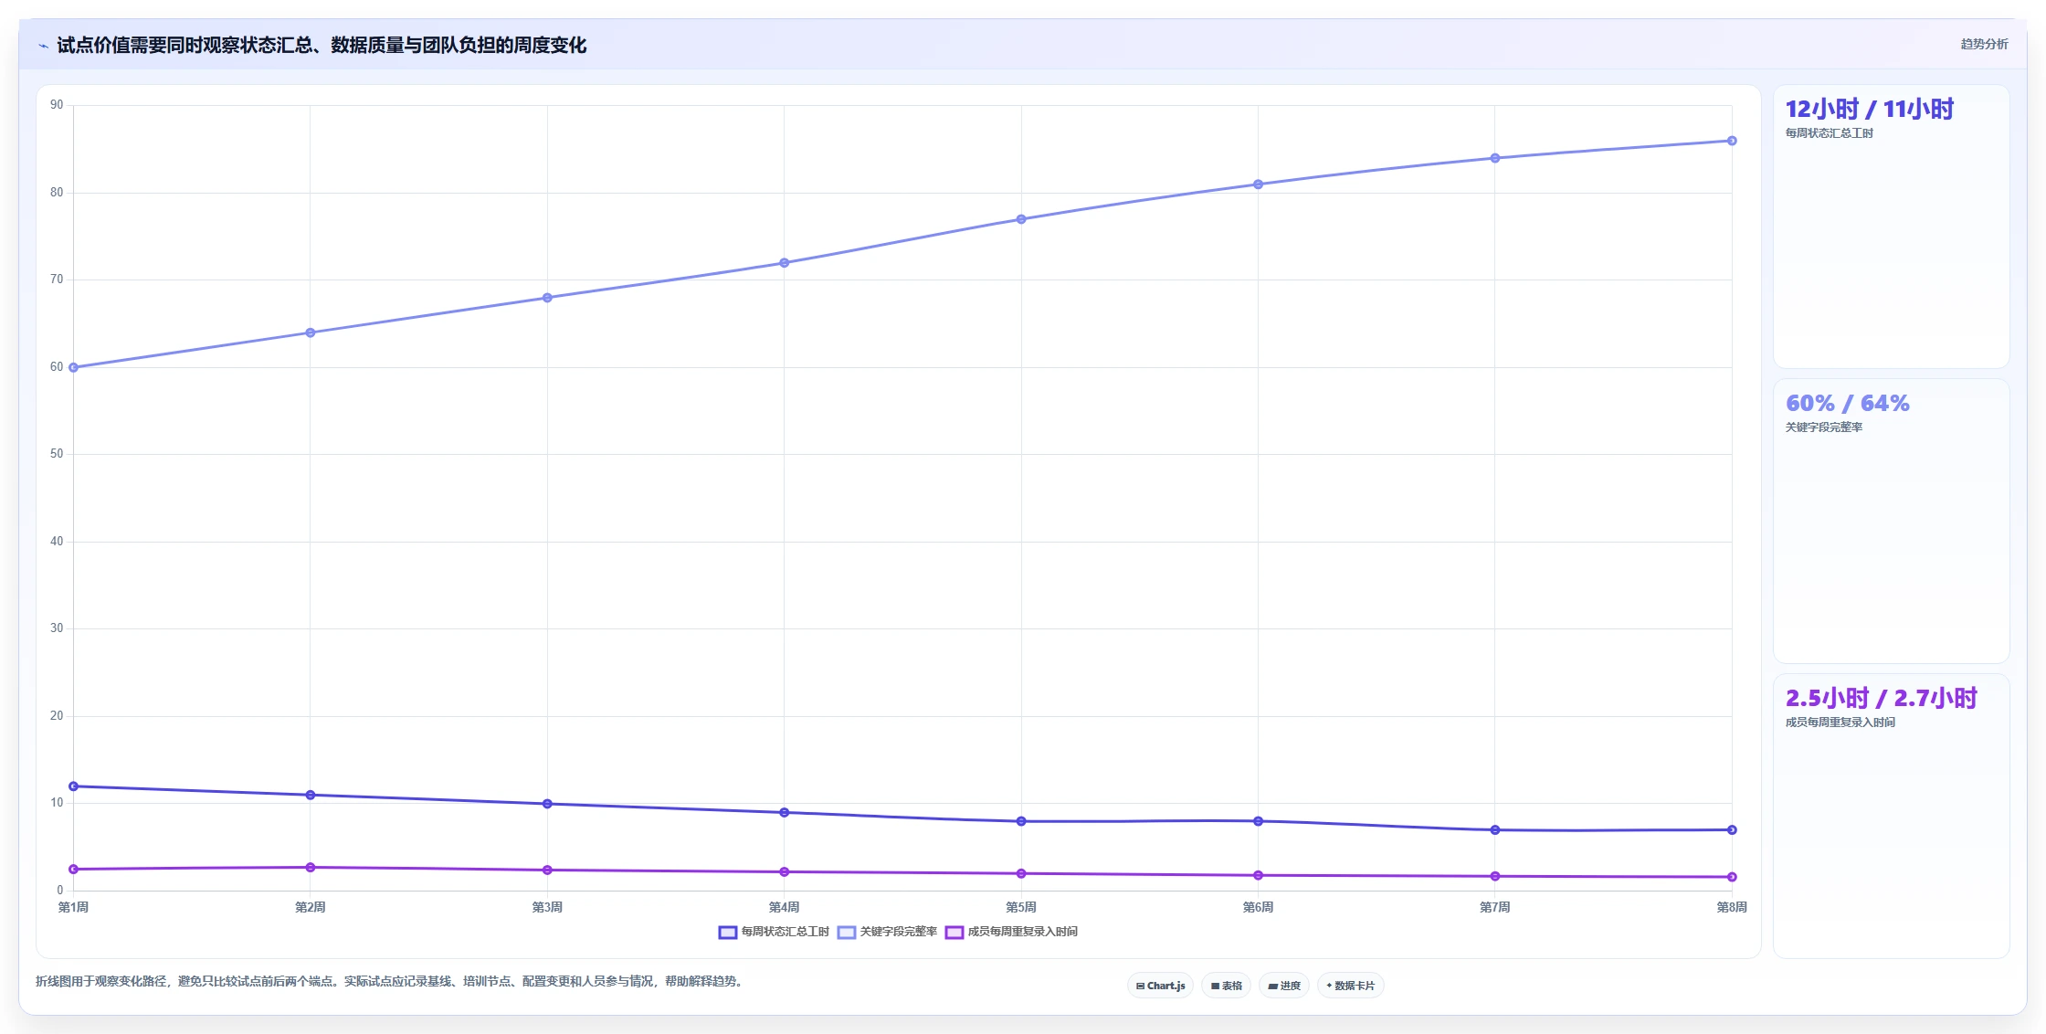Click the Chart.js chip
This screenshot has height=1034, width=2046.
click(x=1160, y=986)
